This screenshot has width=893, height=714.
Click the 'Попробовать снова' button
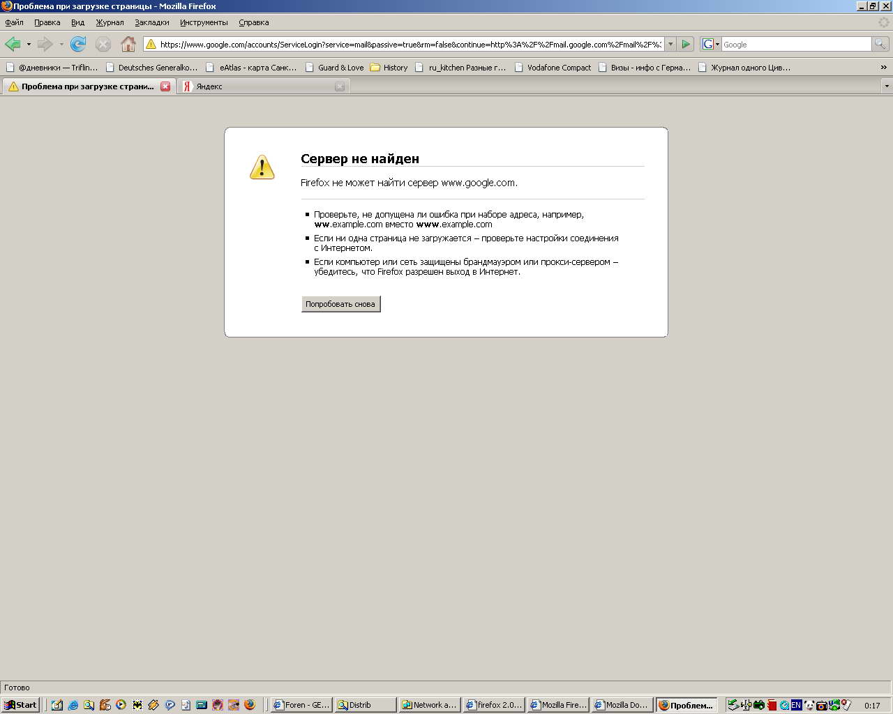coord(340,304)
